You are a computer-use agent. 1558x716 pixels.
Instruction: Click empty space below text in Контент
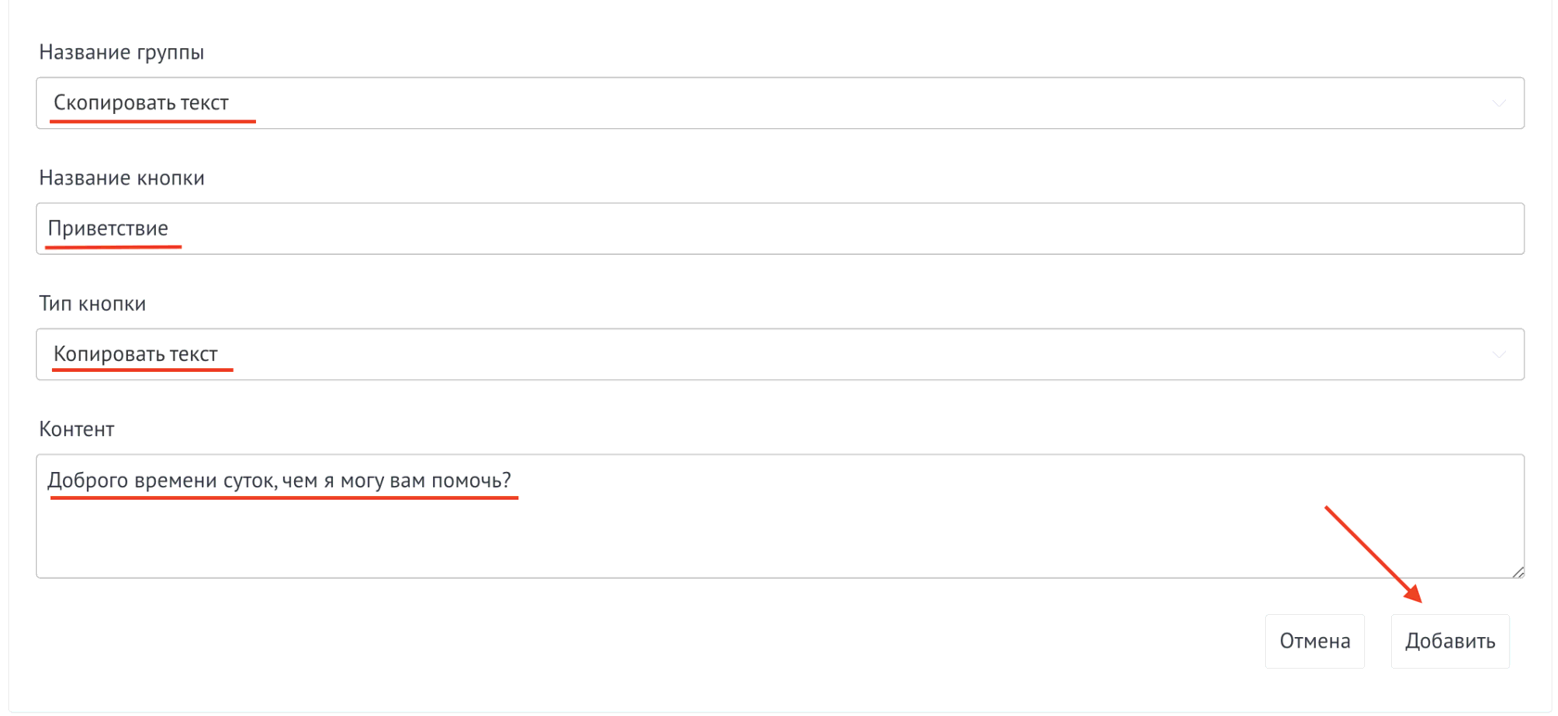coord(649,543)
